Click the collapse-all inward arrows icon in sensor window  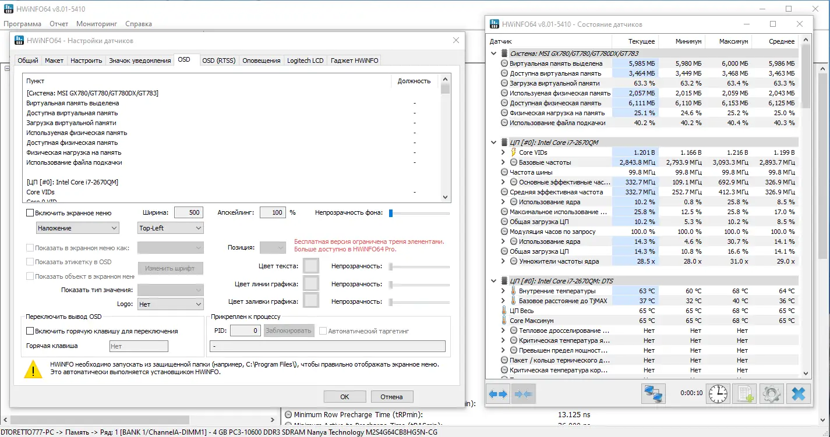click(x=523, y=394)
